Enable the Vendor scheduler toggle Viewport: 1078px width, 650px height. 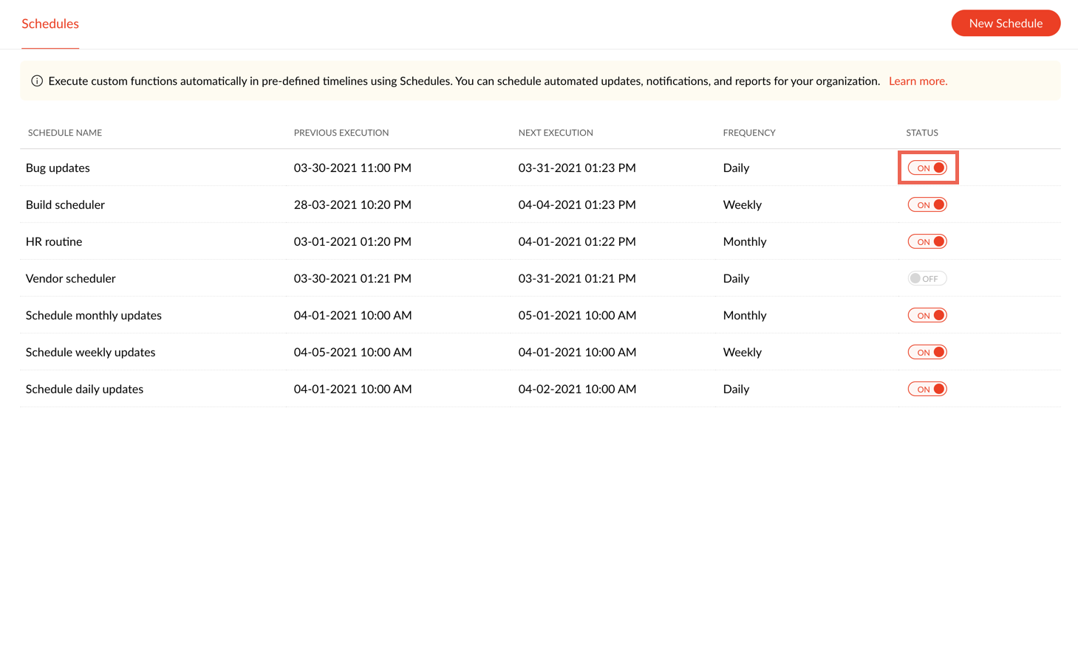tap(927, 279)
